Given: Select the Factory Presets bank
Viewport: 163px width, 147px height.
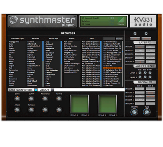Looking at the screenshot, I should click(x=89, y=59).
